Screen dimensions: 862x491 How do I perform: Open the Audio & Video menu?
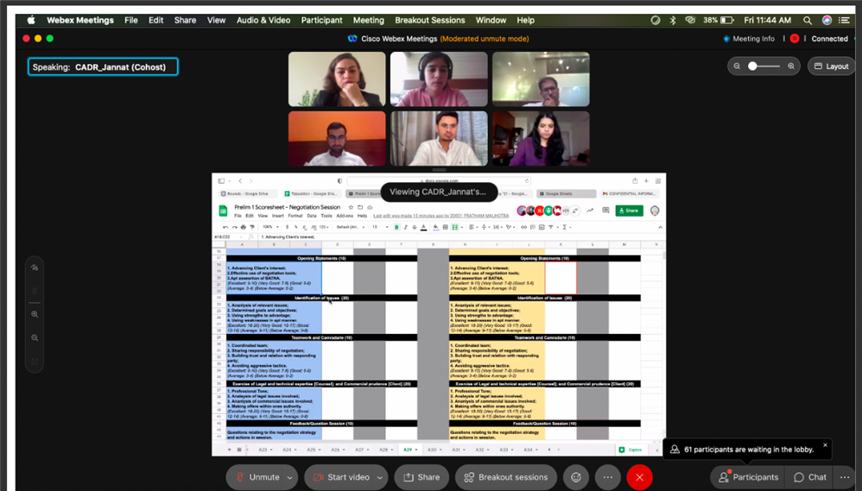pos(263,20)
